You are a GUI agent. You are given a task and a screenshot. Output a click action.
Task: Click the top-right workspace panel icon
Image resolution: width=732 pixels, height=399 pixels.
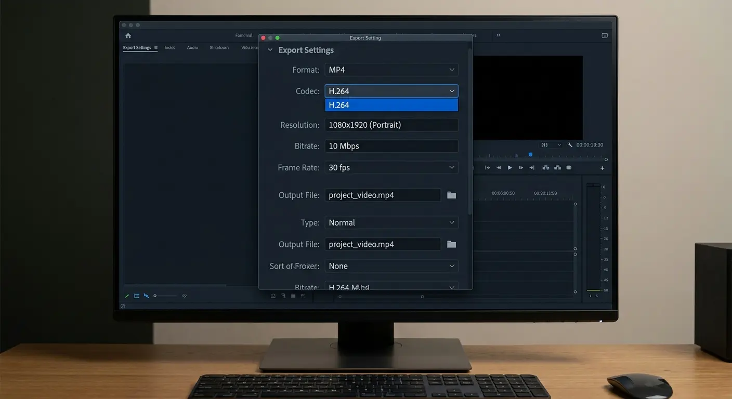click(x=605, y=35)
